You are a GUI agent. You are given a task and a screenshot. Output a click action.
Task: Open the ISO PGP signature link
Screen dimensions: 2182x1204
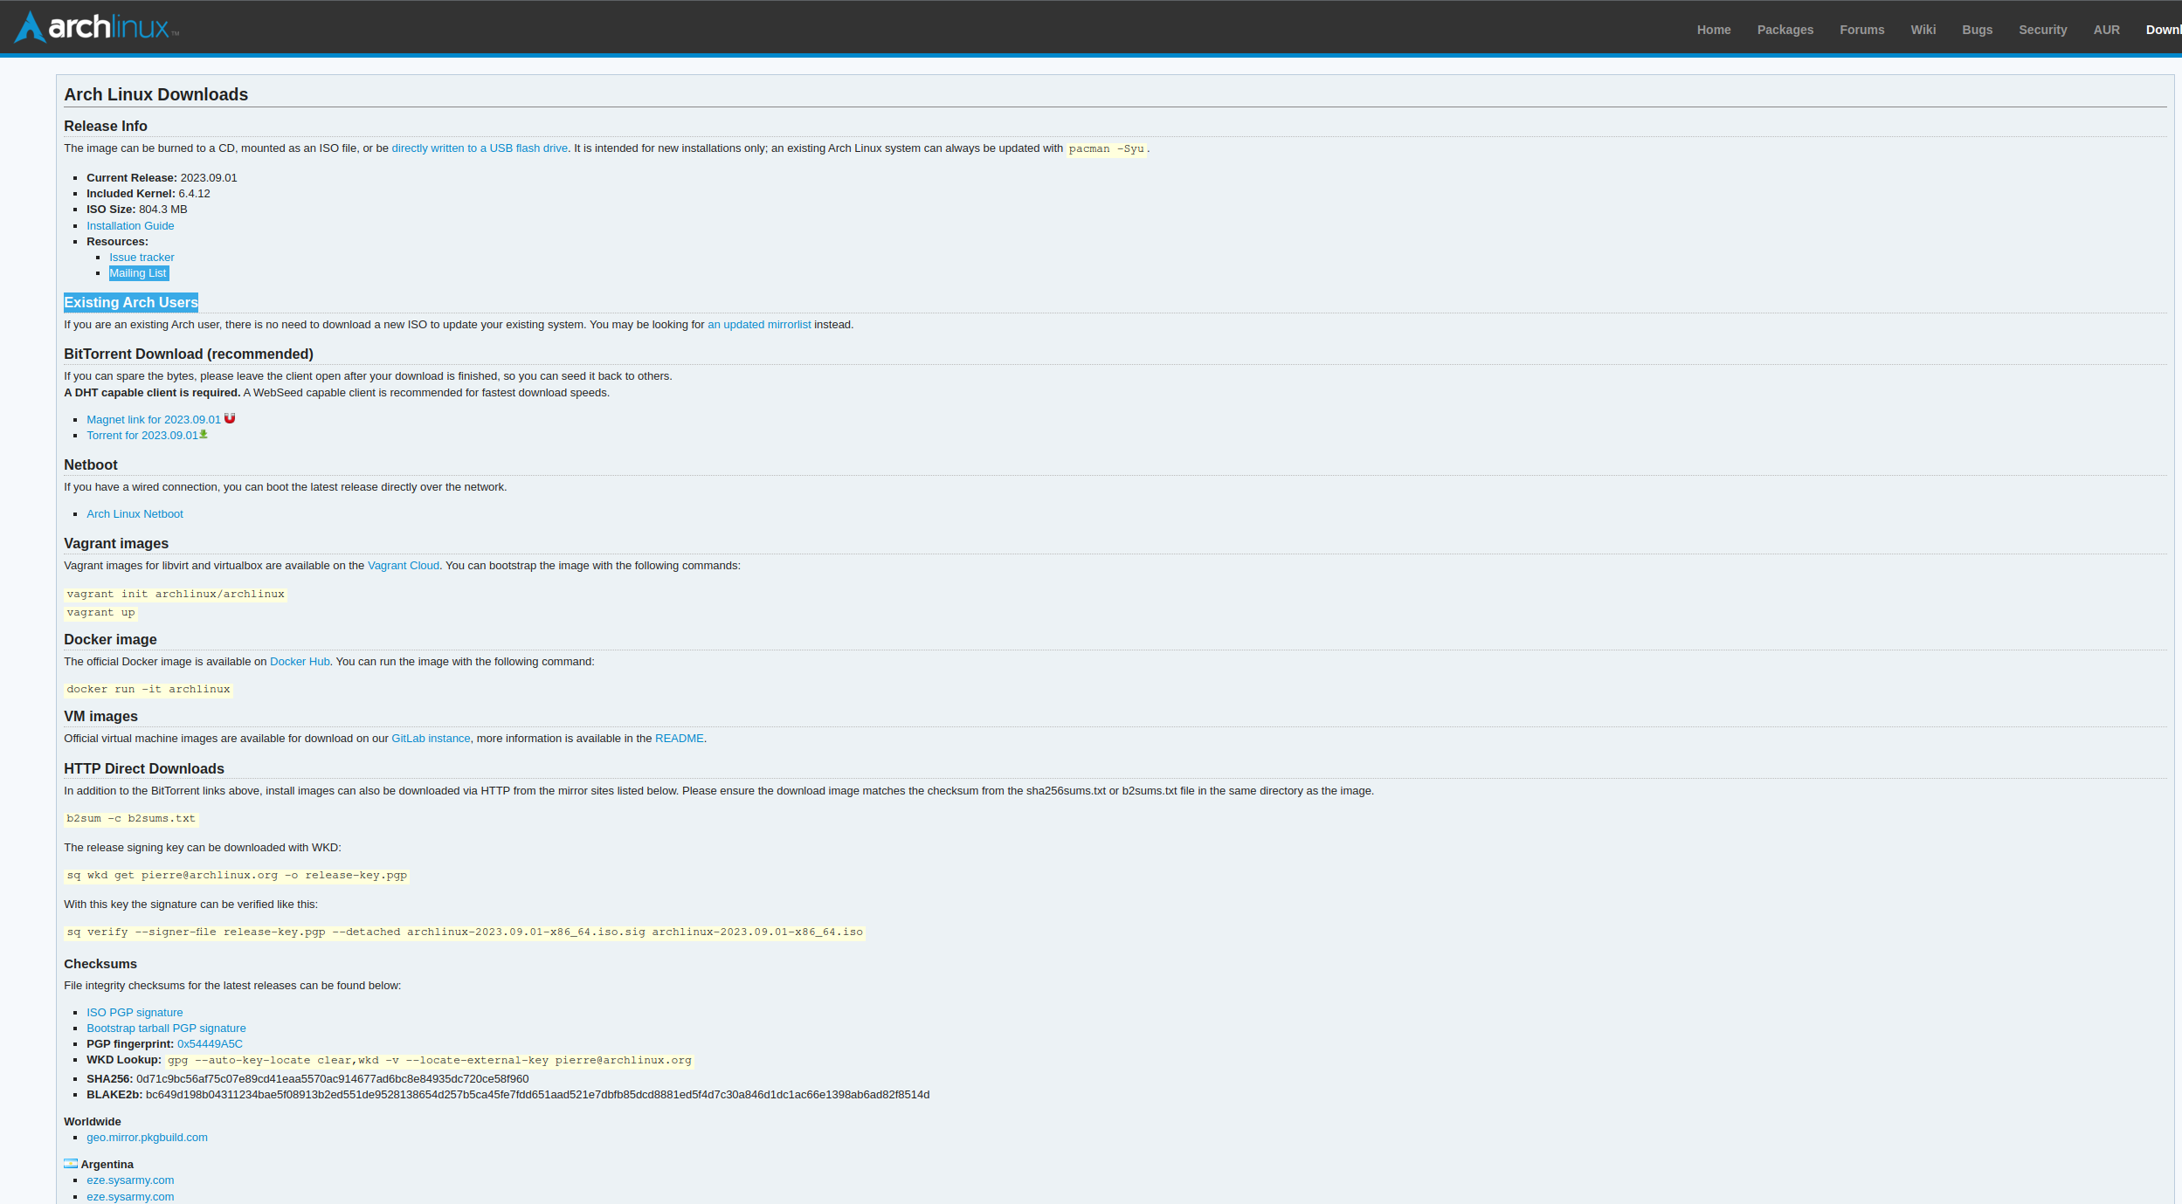[x=135, y=1013]
